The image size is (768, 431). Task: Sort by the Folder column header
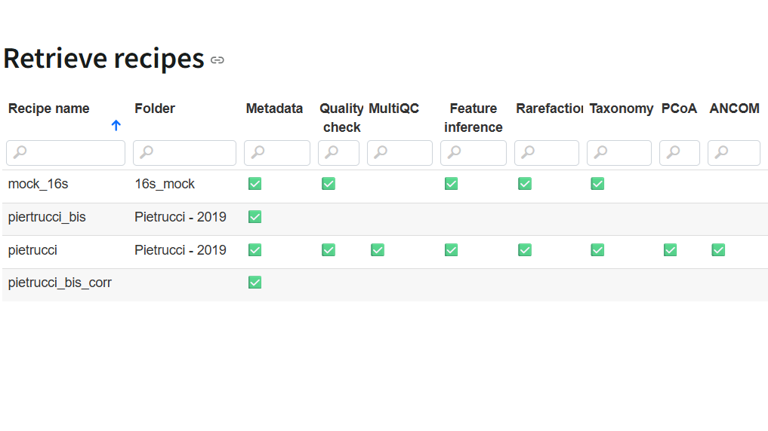pos(155,109)
